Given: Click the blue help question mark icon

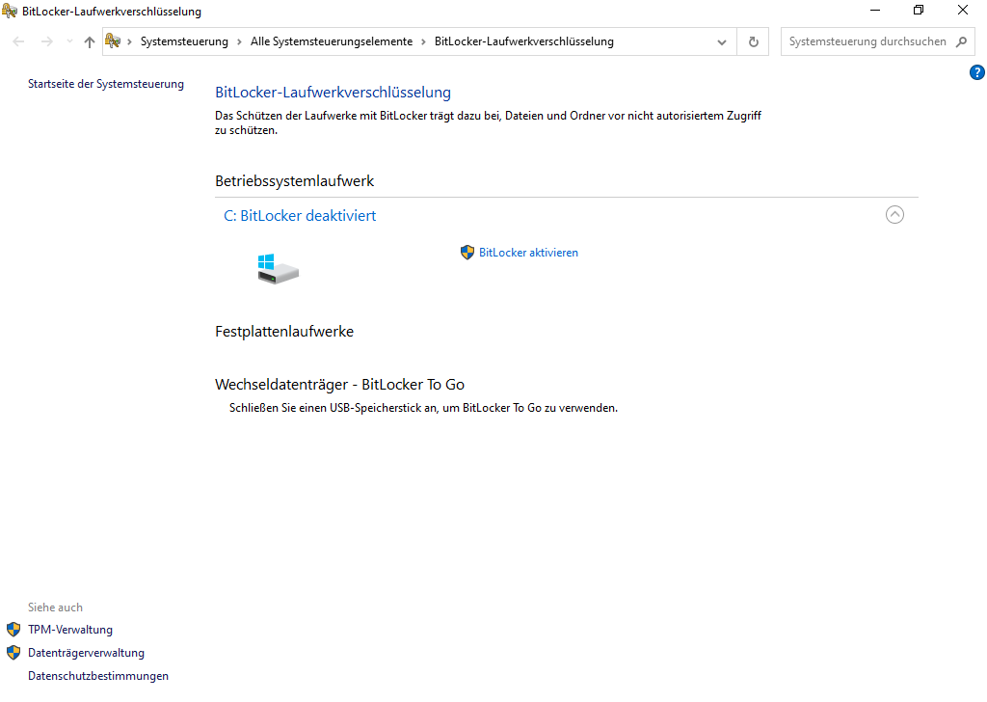Looking at the screenshot, I should (976, 72).
